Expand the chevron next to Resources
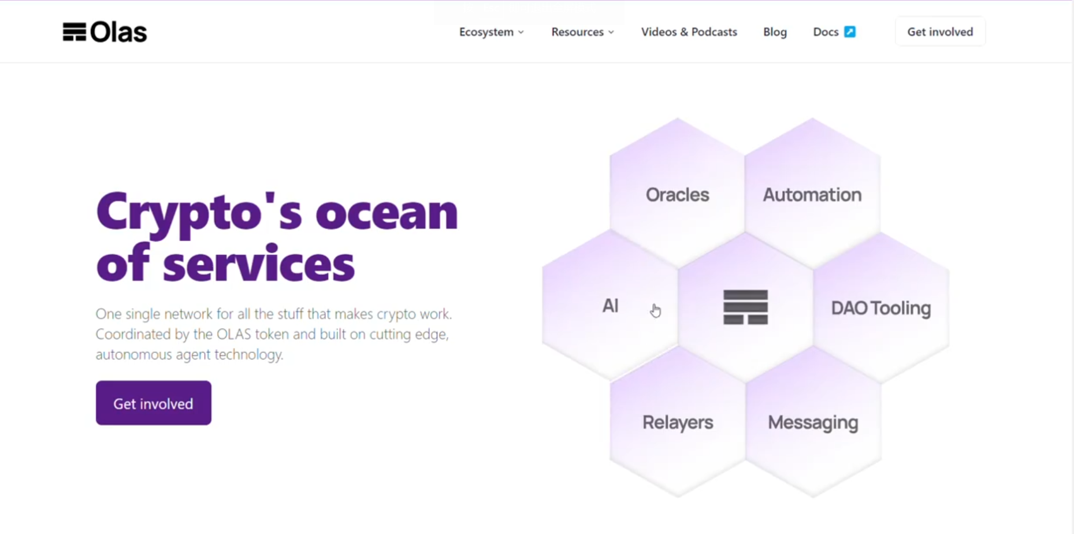1074x534 pixels. coord(611,32)
